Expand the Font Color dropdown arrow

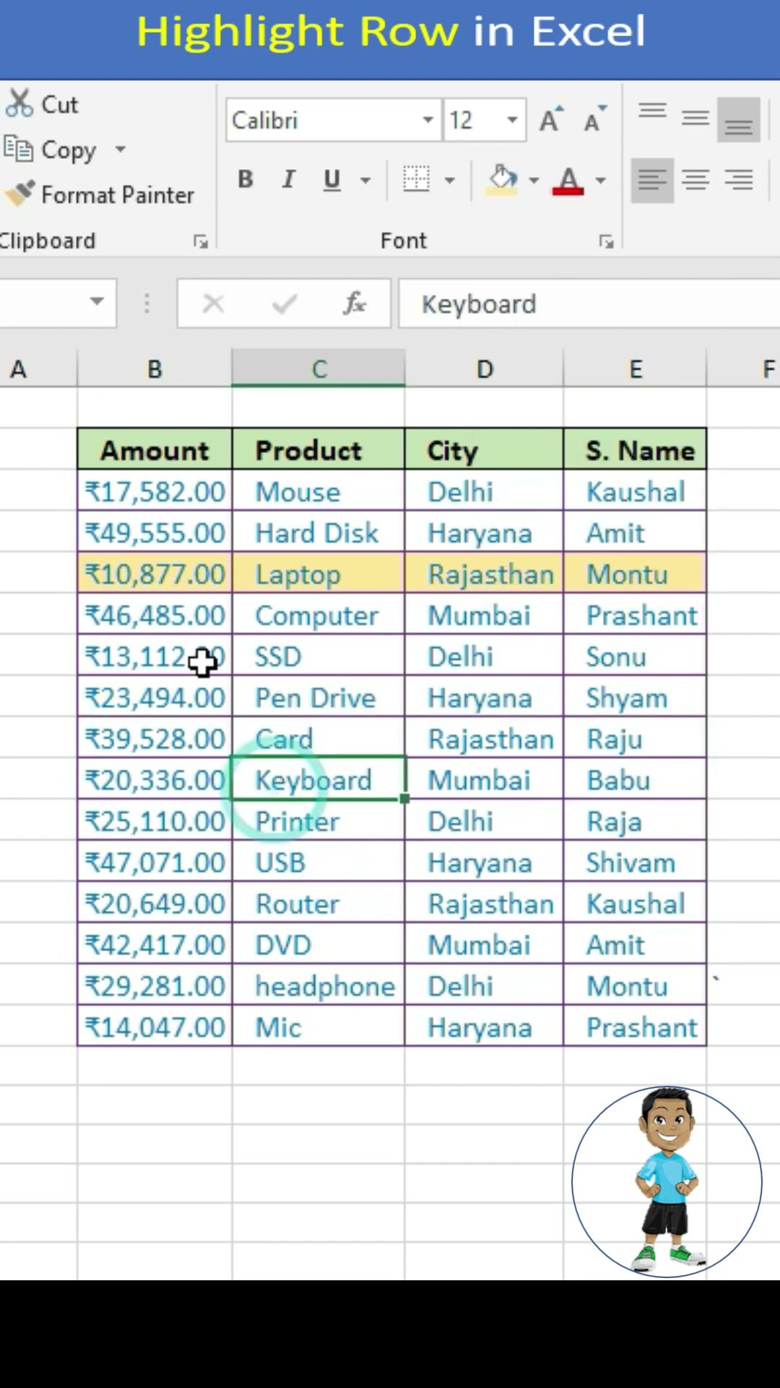(x=601, y=180)
